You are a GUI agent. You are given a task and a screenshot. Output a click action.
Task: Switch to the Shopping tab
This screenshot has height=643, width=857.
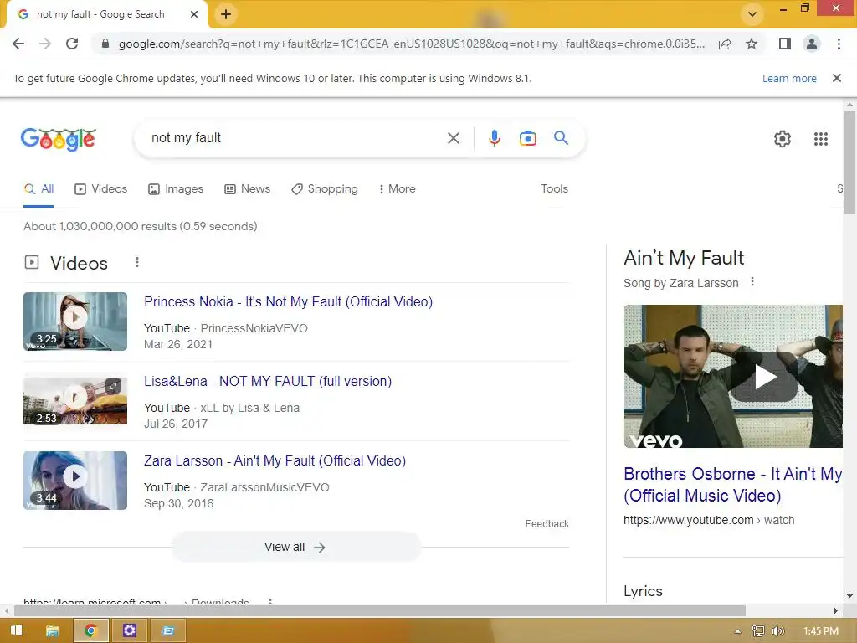[326, 189]
